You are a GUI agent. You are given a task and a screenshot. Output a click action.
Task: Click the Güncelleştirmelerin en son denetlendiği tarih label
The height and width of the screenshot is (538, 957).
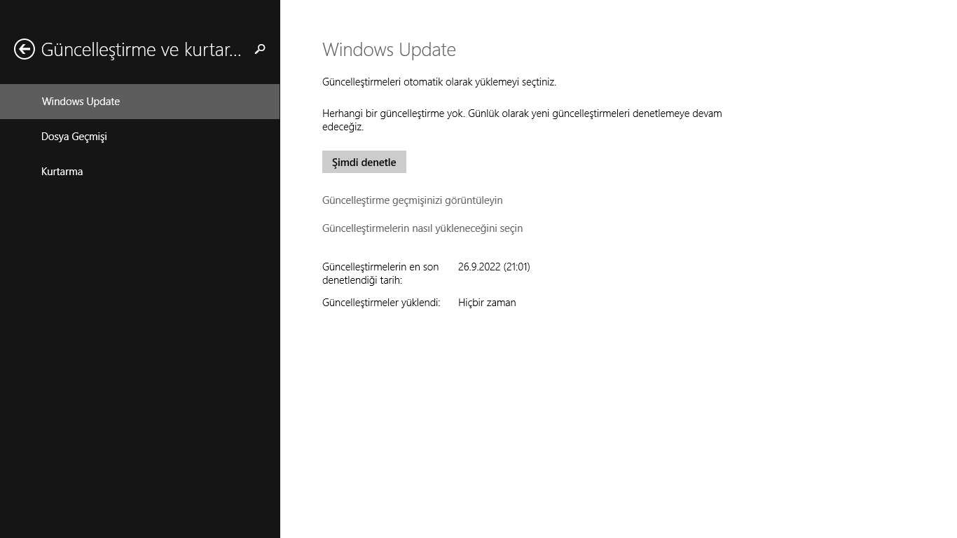380,273
